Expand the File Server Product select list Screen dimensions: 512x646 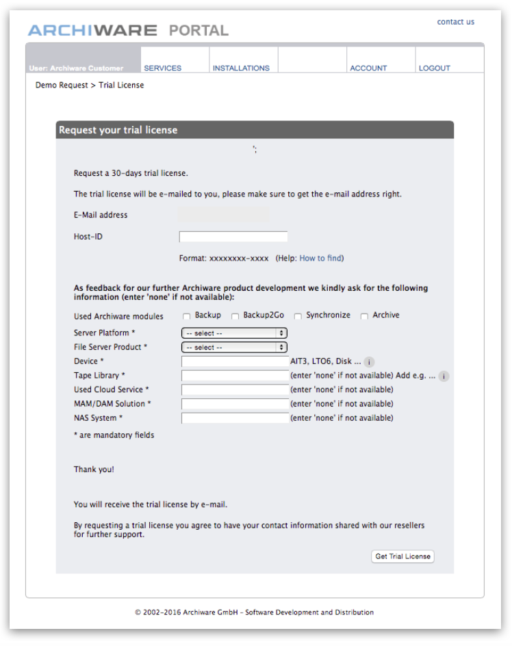point(233,348)
